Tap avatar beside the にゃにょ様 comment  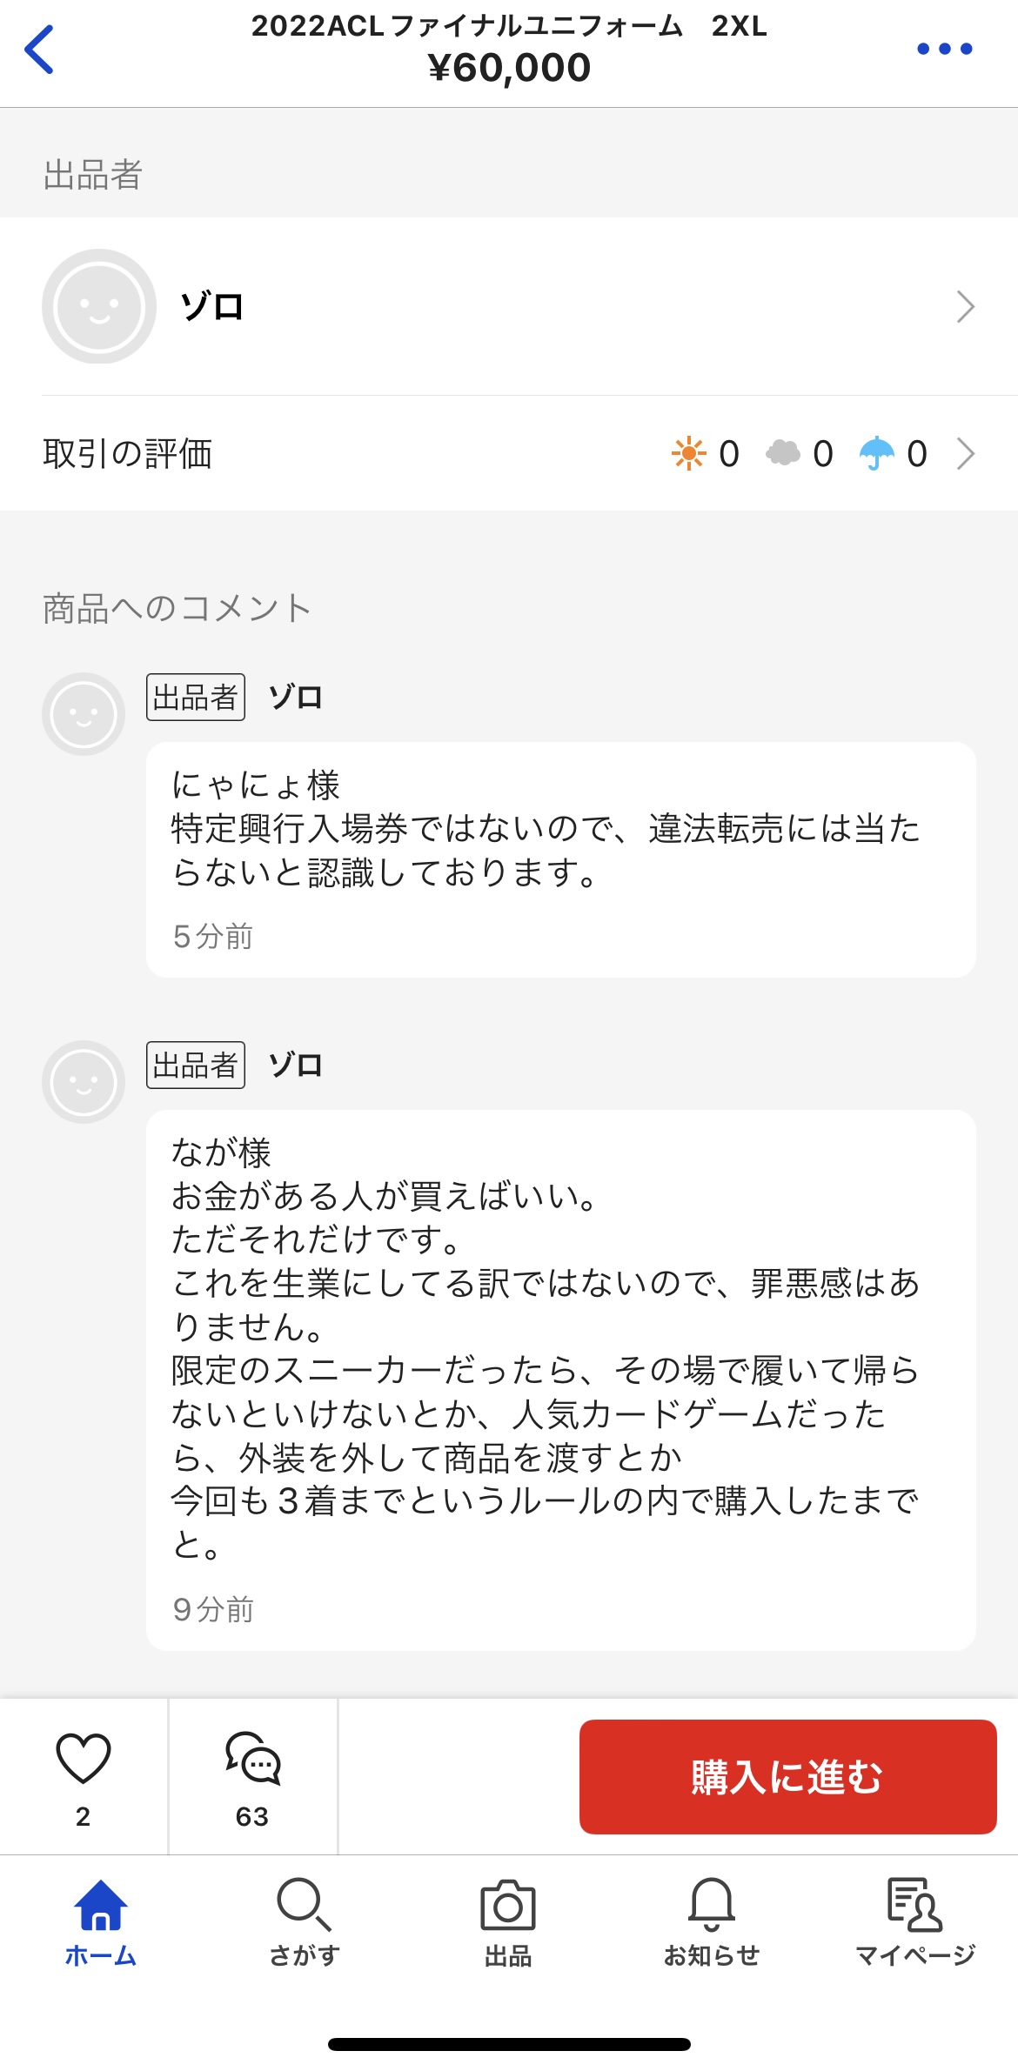pyautogui.click(x=84, y=714)
